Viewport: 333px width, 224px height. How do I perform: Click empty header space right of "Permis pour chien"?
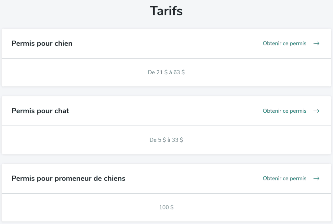tap(168, 44)
